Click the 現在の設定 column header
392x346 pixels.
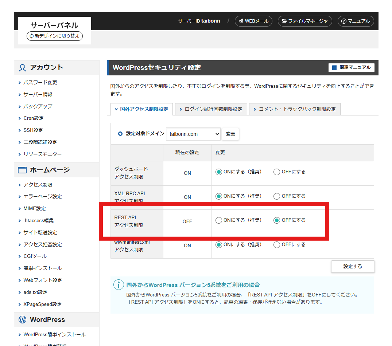pyautogui.click(x=187, y=153)
